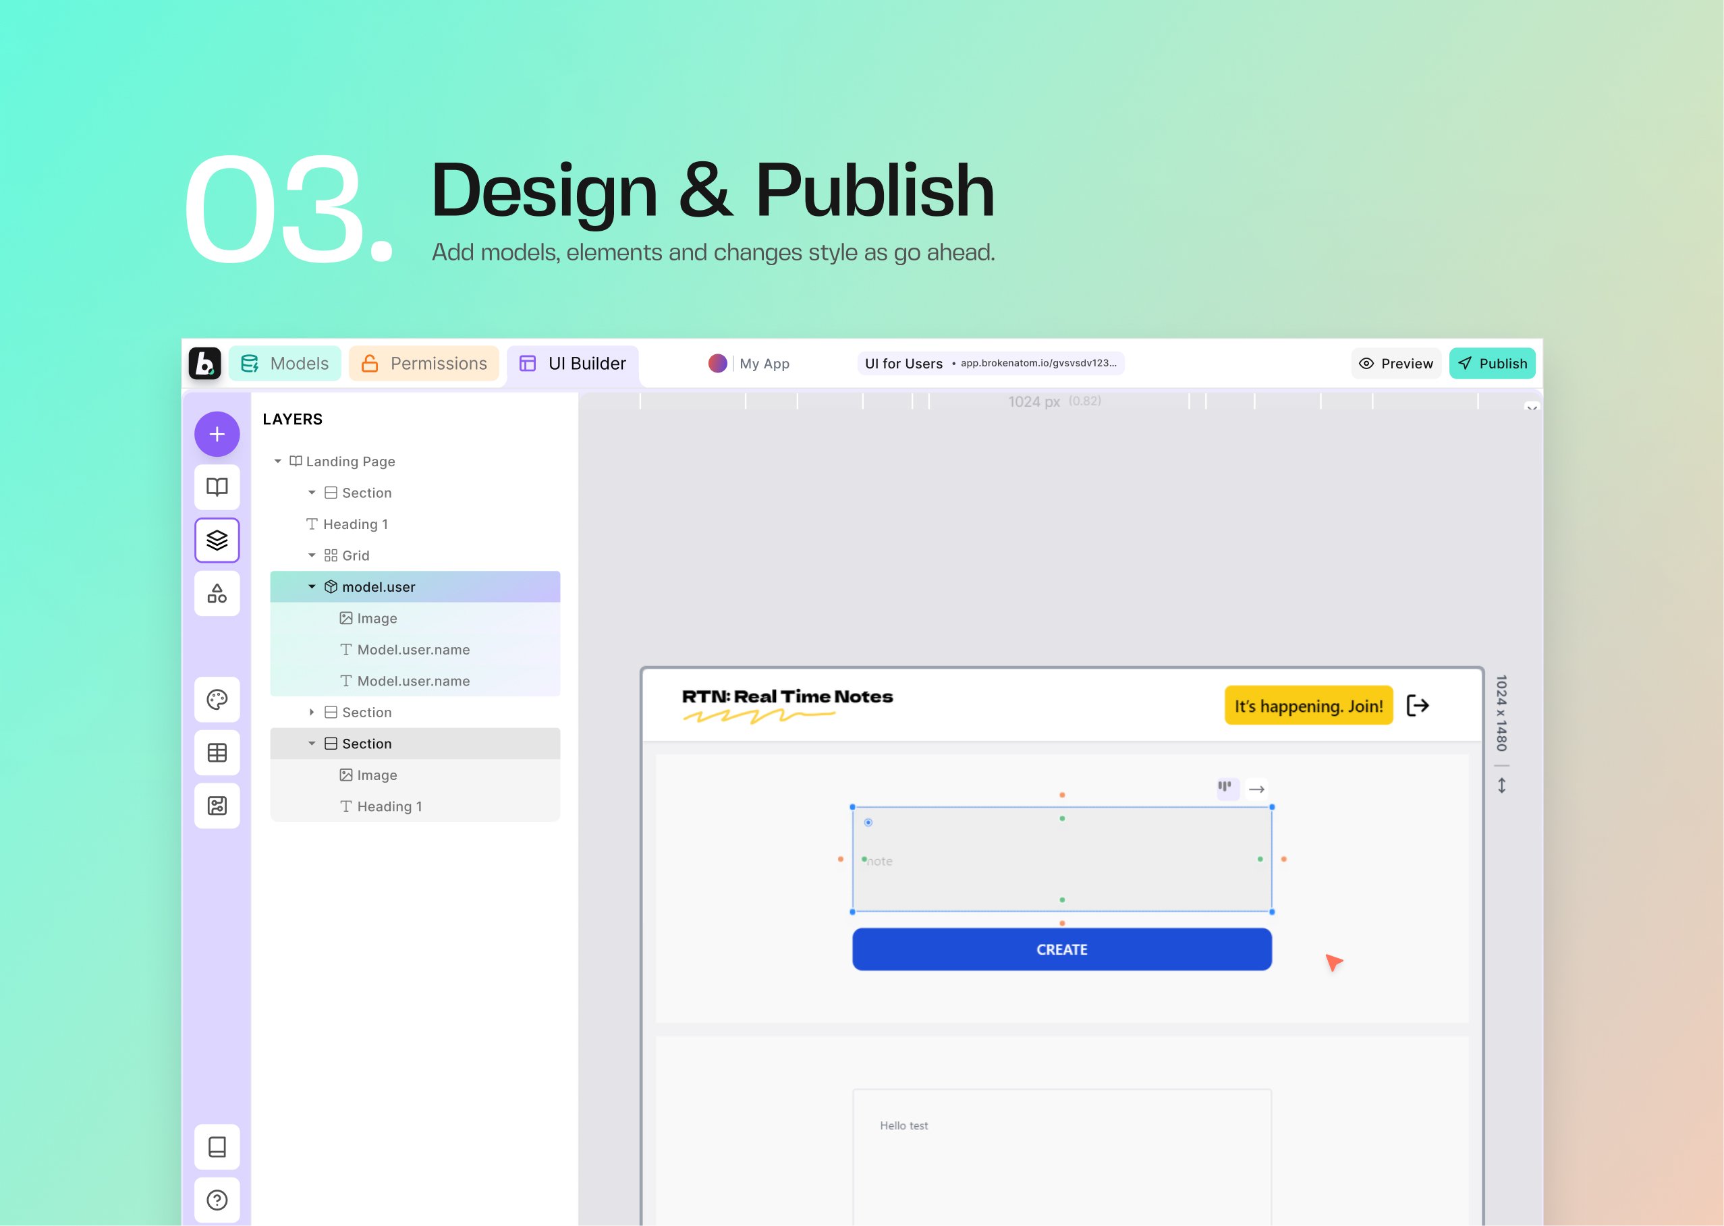Collapse the model.user layer
Viewport: 1724px width, 1226px height.
coord(310,586)
